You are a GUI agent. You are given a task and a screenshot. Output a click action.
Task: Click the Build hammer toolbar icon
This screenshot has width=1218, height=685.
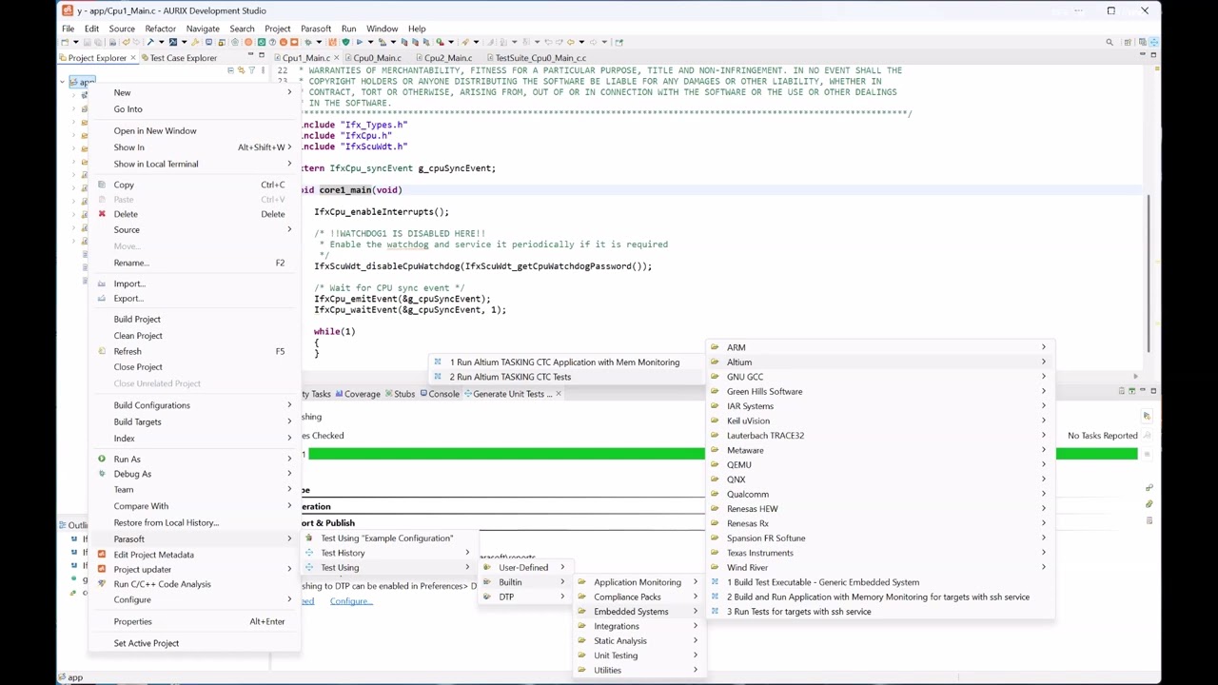point(150,42)
